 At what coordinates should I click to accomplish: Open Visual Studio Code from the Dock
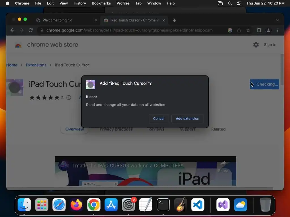(x=198, y=205)
